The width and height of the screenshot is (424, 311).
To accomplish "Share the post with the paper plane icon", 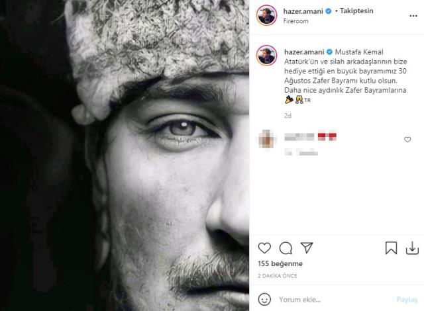I will click(307, 247).
